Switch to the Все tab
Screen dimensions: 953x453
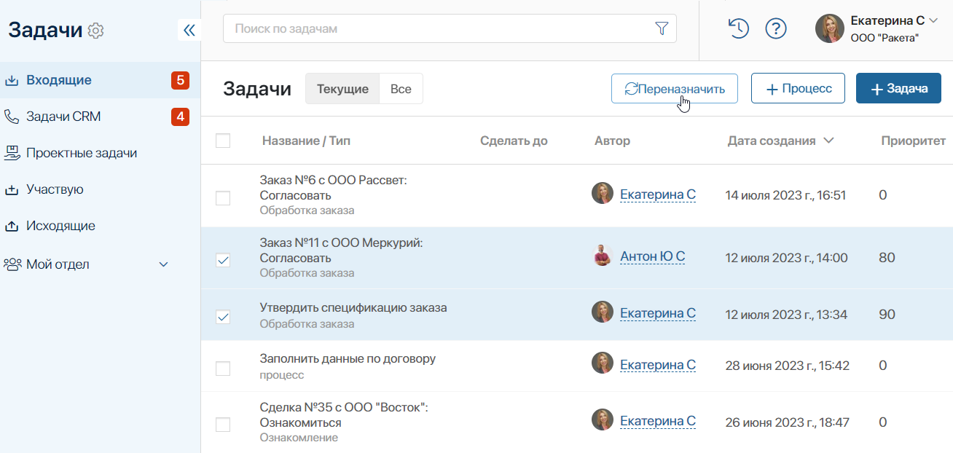[x=401, y=89]
